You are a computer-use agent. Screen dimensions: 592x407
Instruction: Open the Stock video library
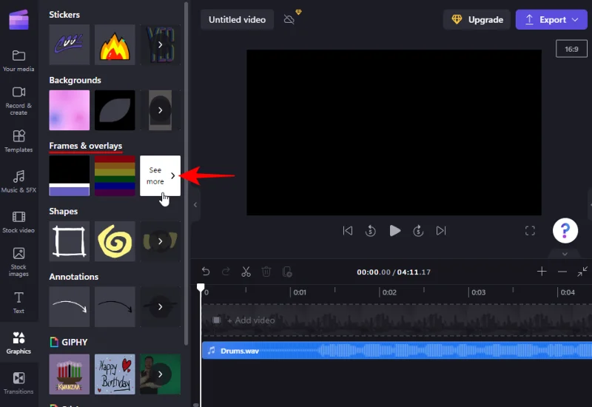point(18,222)
